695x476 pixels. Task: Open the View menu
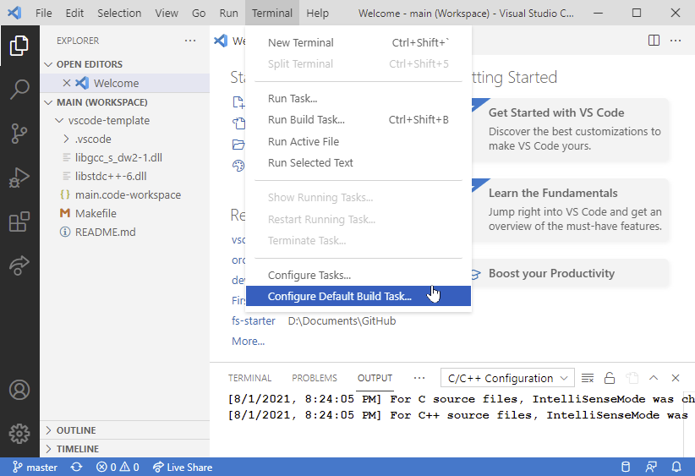pos(167,13)
